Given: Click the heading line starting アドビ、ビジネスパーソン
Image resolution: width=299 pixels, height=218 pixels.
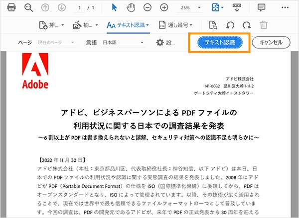Looking at the screenshot, I should (x=149, y=112).
